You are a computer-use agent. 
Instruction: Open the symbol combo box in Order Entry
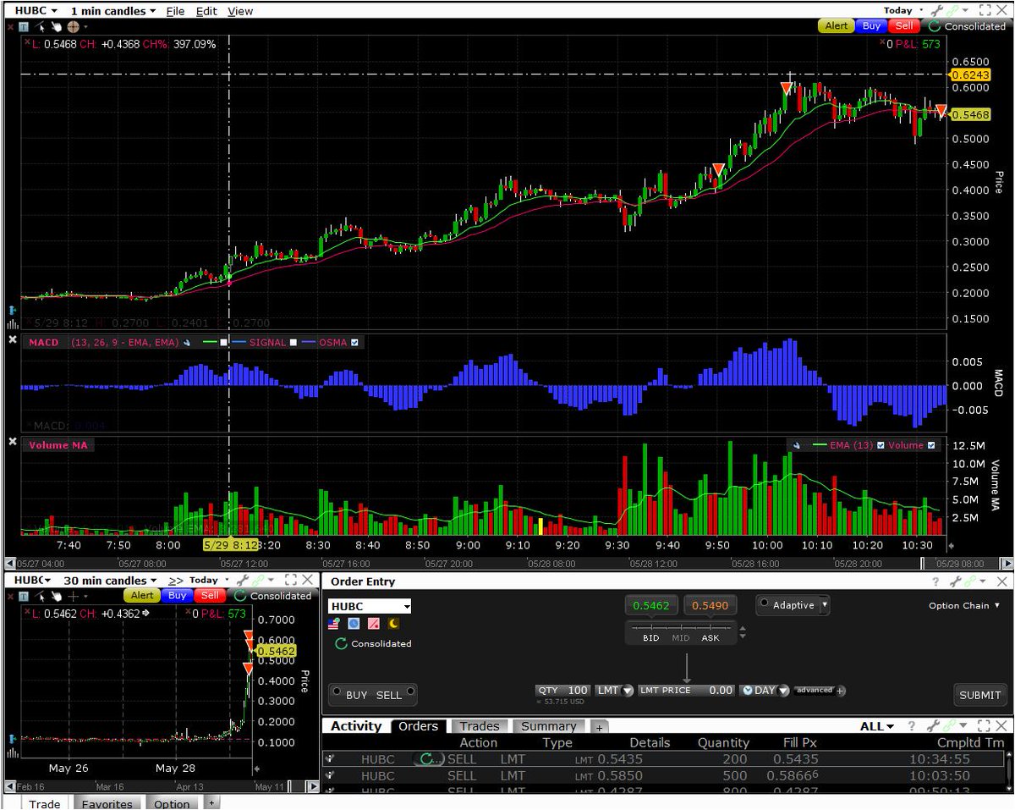pyautogui.click(x=370, y=606)
